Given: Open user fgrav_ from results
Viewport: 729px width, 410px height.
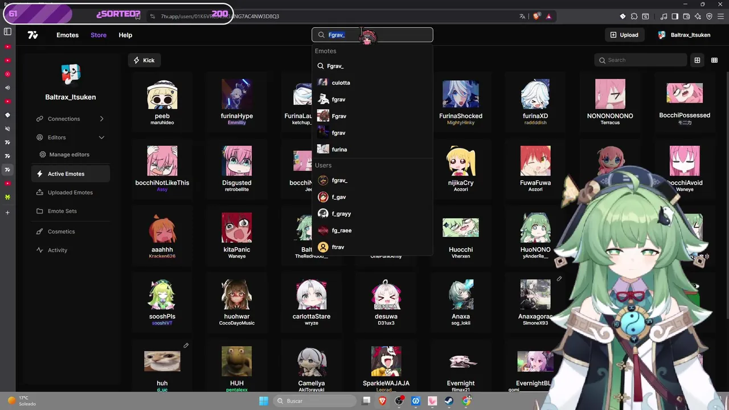Looking at the screenshot, I should 372,181.
